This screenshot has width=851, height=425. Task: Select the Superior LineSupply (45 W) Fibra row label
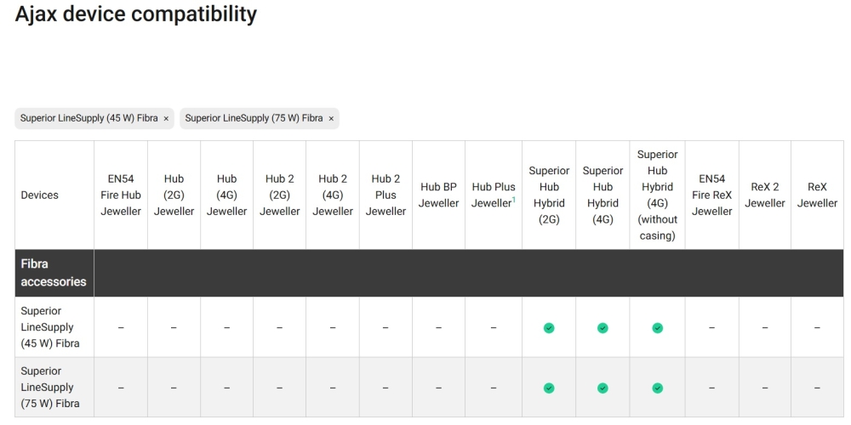coord(47,327)
